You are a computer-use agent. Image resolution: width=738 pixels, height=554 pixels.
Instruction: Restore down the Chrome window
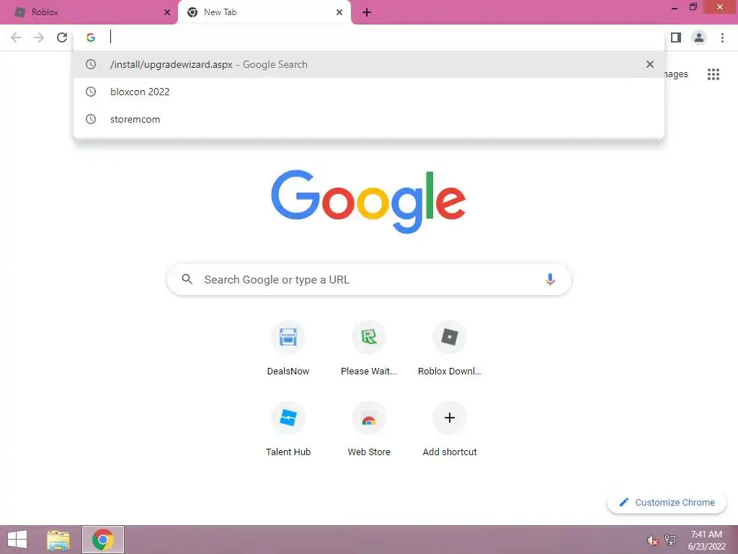693,7
